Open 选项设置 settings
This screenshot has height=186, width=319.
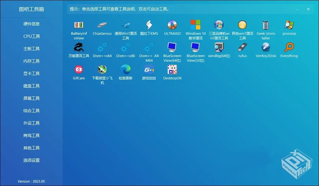click(x=31, y=160)
